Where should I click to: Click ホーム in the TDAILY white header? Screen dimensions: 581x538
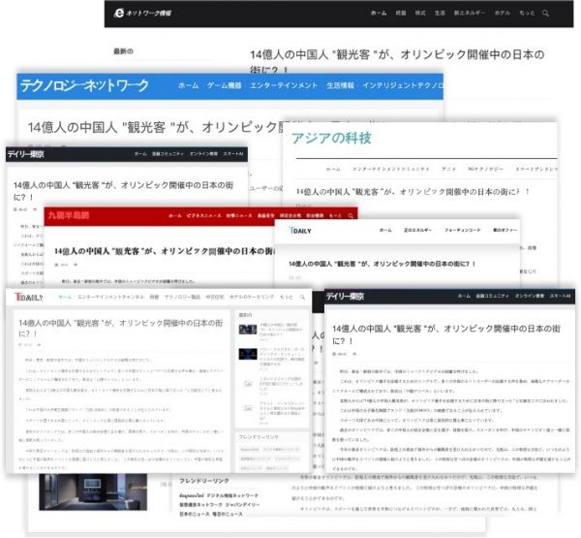(384, 231)
